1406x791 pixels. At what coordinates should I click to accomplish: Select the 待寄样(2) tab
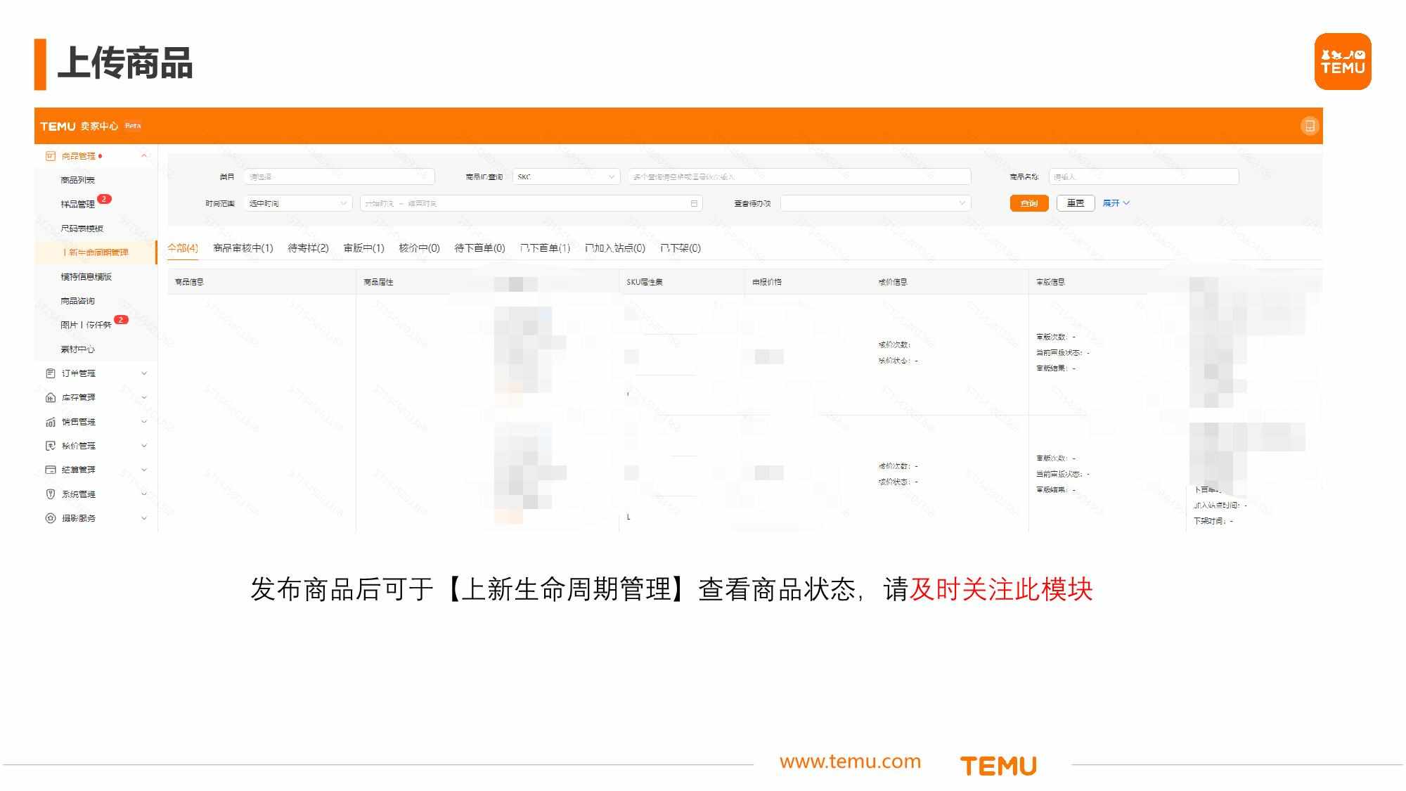coord(308,247)
